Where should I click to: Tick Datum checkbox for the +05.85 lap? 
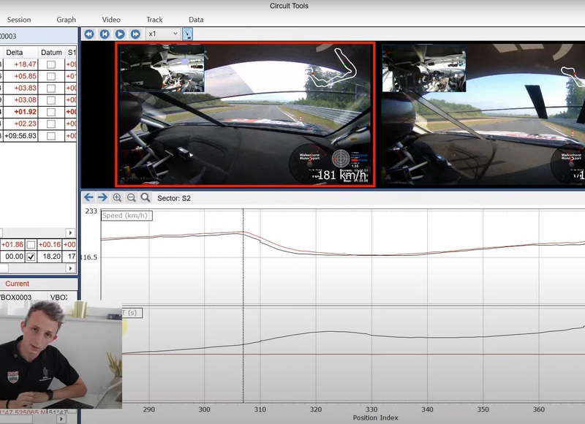pos(51,77)
